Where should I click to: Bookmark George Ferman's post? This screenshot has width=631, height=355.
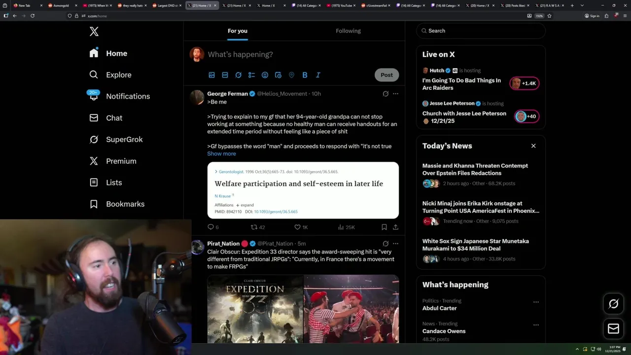click(x=384, y=227)
